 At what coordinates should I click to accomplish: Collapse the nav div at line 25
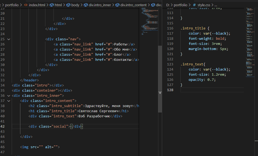click(9, 39)
